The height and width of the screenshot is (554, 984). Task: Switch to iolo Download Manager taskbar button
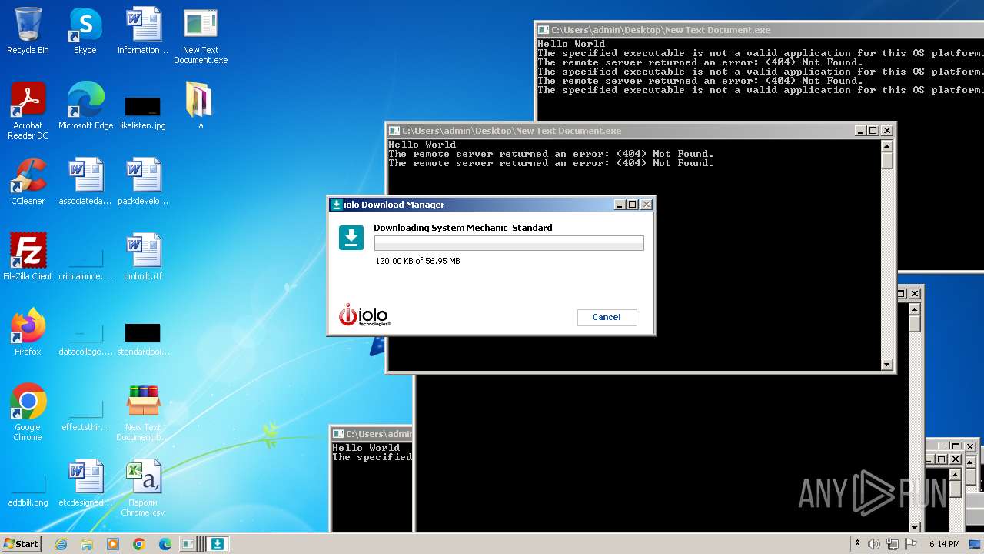pyautogui.click(x=218, y=544)
